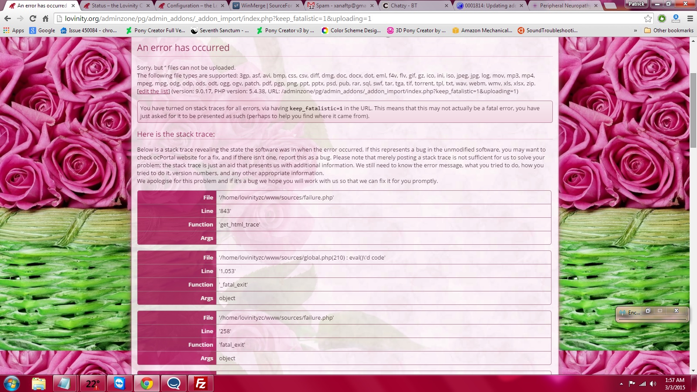Click the 'edit the list' link
The height and width of the screenshot is (392, 697).
153,91
